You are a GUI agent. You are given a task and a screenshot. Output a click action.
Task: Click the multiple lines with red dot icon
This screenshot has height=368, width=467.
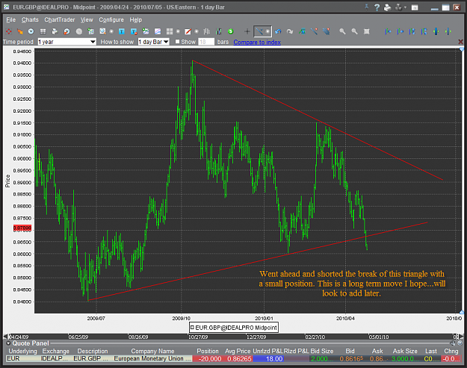[x=326, y=31]
